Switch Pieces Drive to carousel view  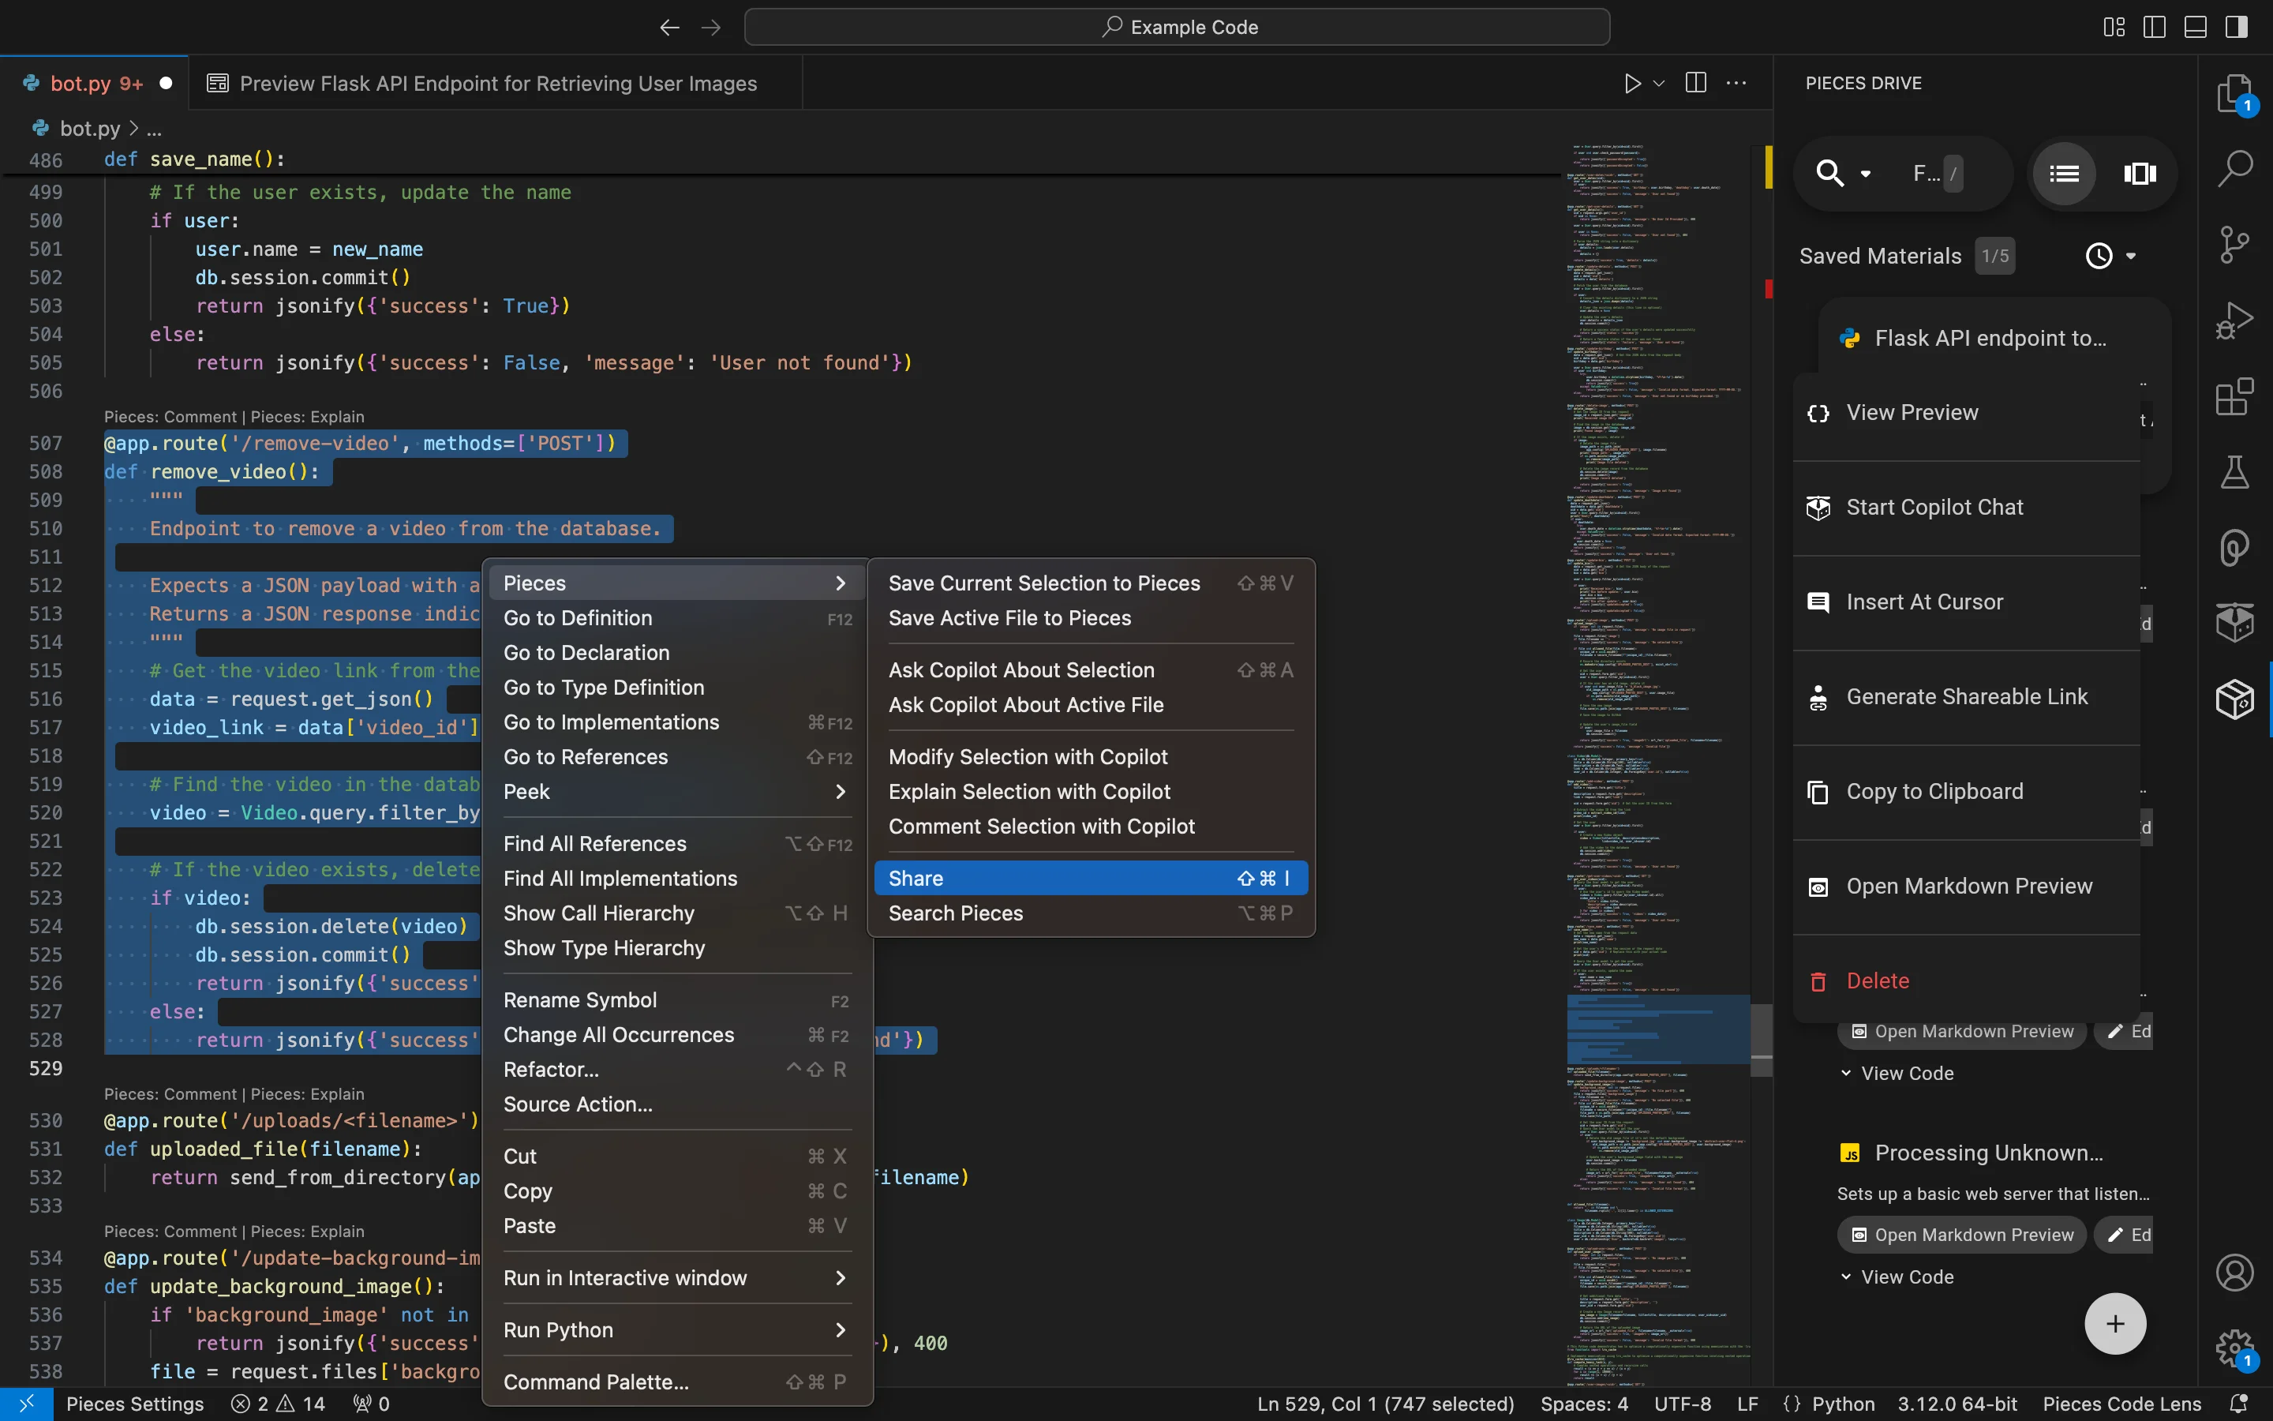(2140, 173)
